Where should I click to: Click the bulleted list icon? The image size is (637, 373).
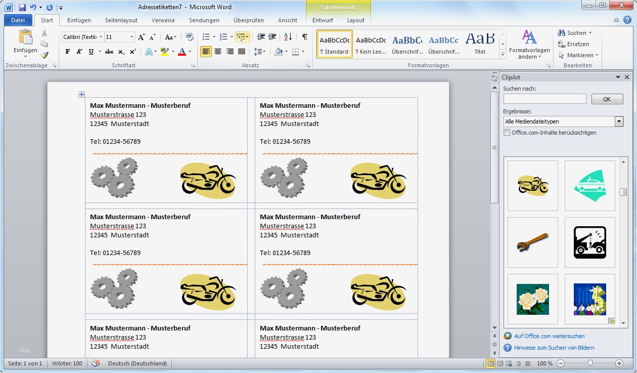[206, 37]
